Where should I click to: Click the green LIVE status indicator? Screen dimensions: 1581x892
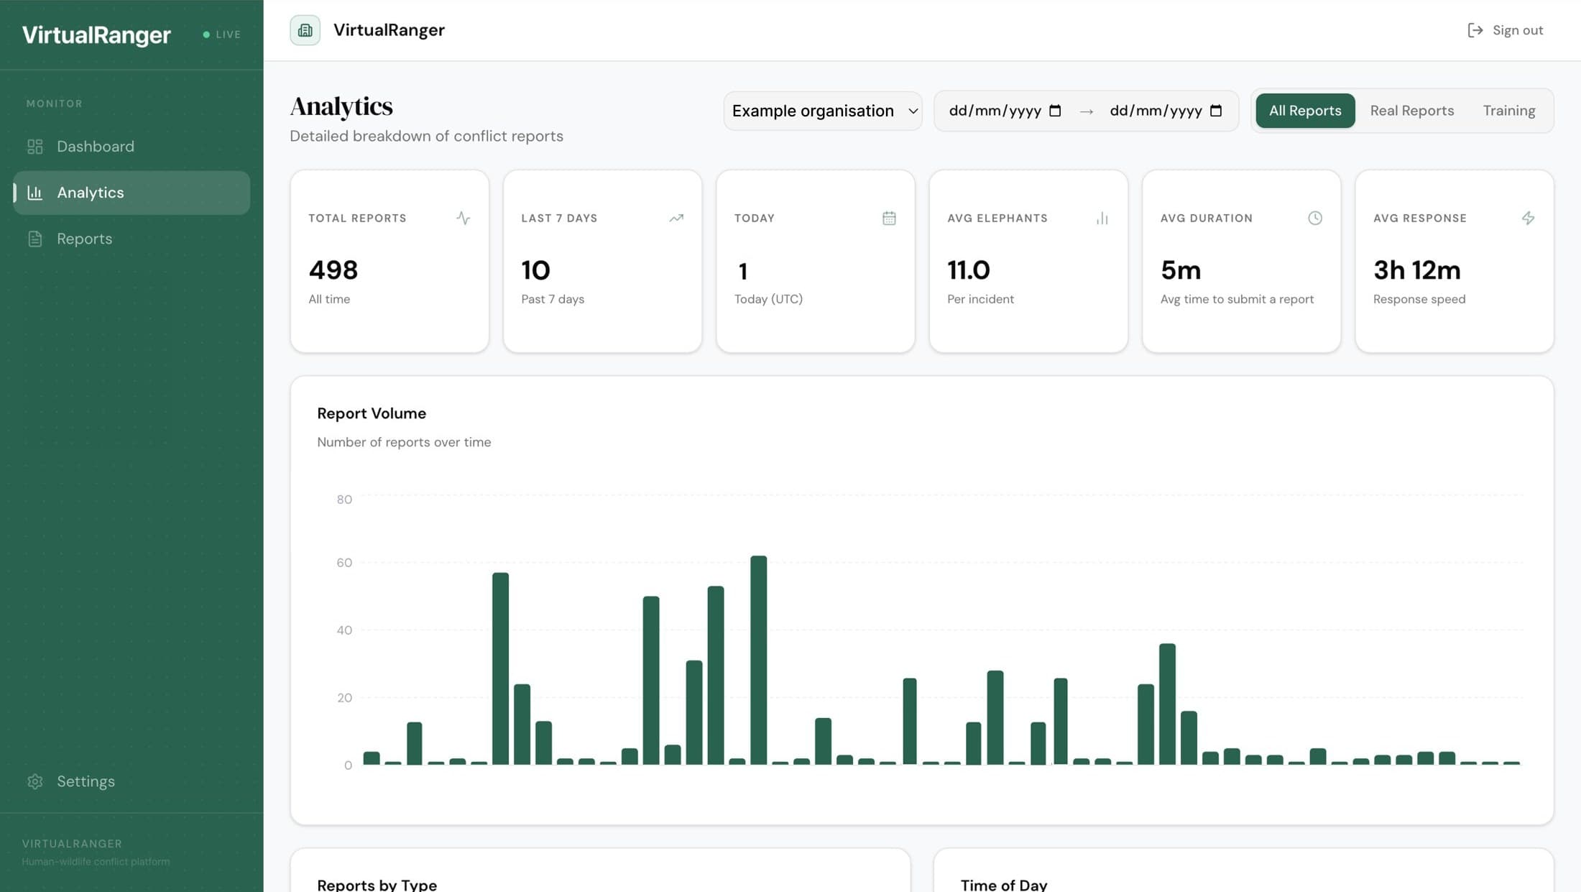tap(222, 35)
